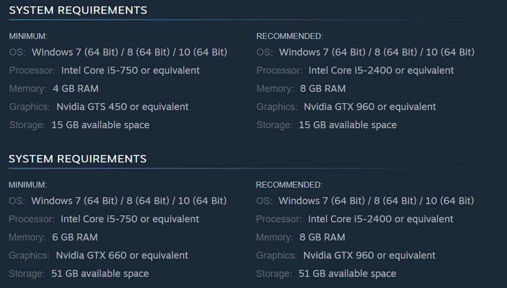Click the RECOMMENDED label in the first section
Viewport: 507px width, 288px height.
(289, 36)
